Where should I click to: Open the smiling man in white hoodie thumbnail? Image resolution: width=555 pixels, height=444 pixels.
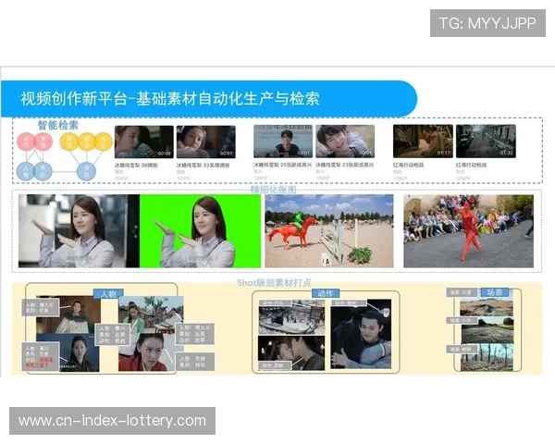[x=345, y=142]
